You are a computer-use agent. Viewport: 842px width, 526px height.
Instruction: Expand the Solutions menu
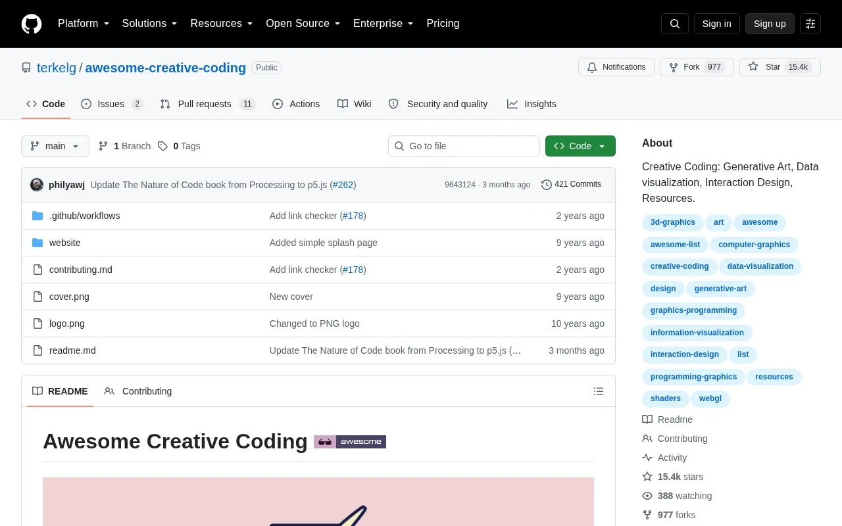click(149, 24)
